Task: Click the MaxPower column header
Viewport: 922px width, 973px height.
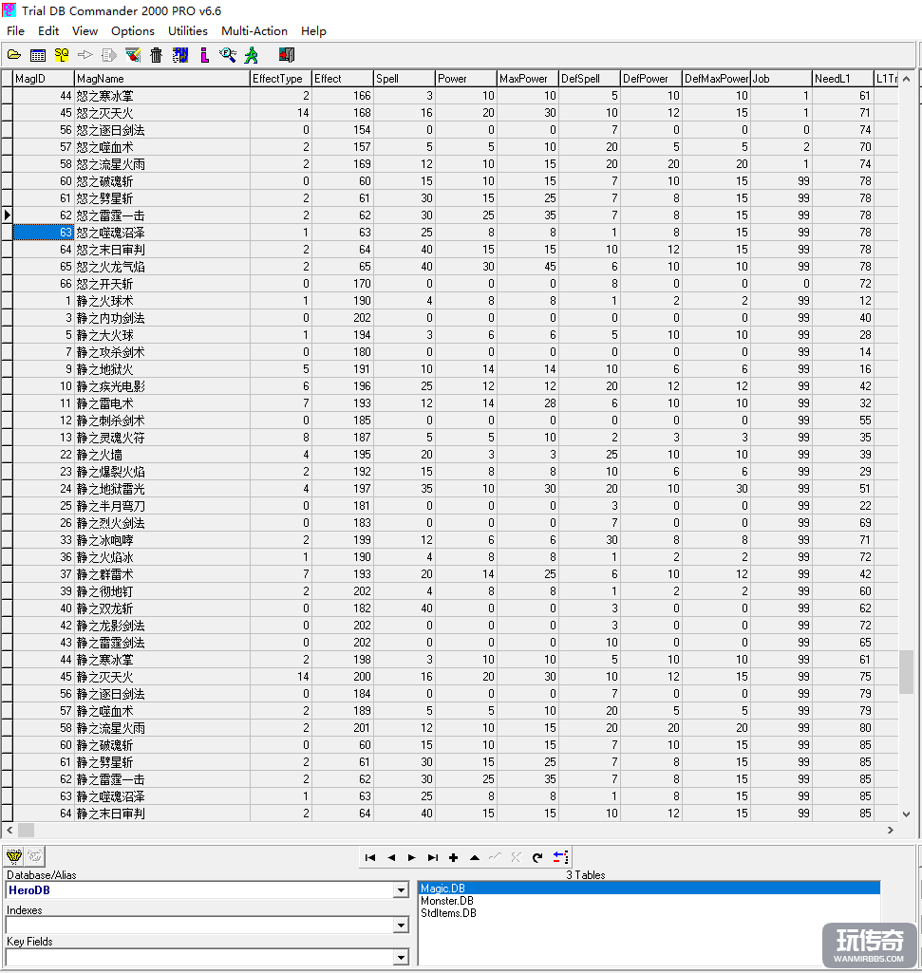Action: pyautogui.click(x=528, y=79)
